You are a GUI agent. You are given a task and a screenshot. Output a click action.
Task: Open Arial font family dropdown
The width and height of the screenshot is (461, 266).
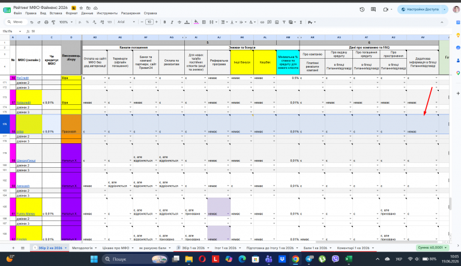point(126,22)
